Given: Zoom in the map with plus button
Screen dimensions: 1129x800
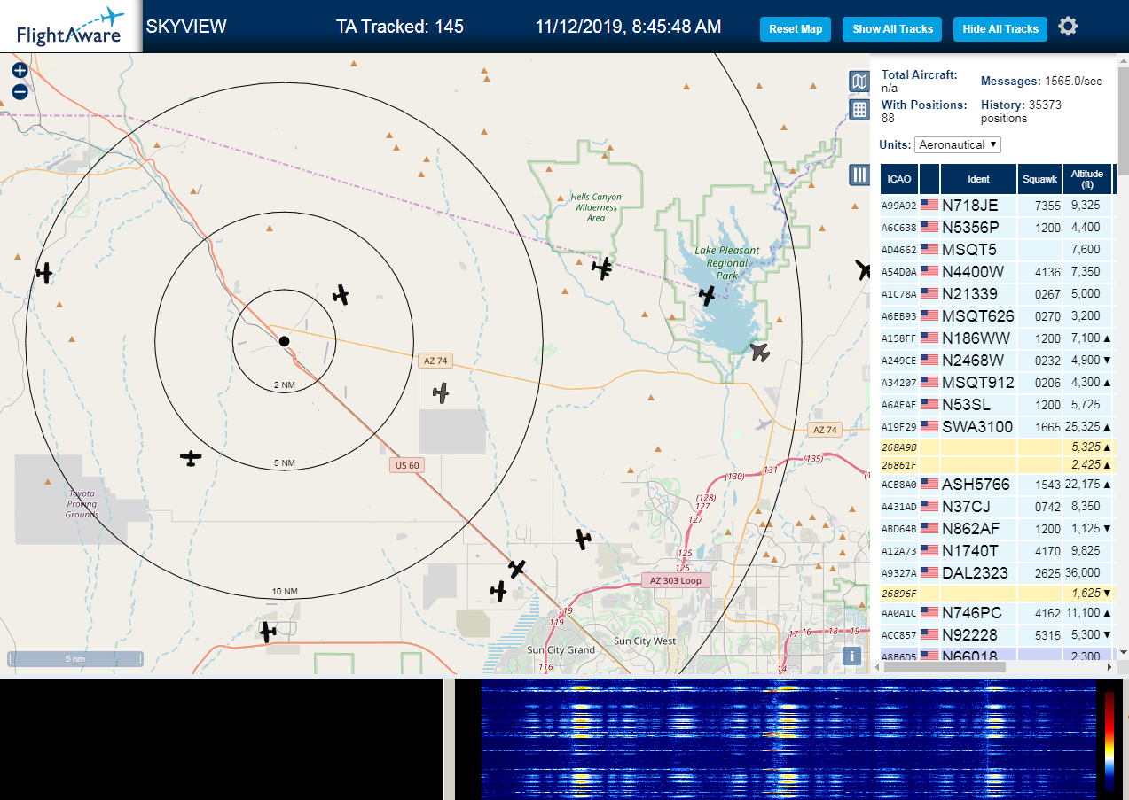Looking at the screenshot, I should [x=20, y=70].
